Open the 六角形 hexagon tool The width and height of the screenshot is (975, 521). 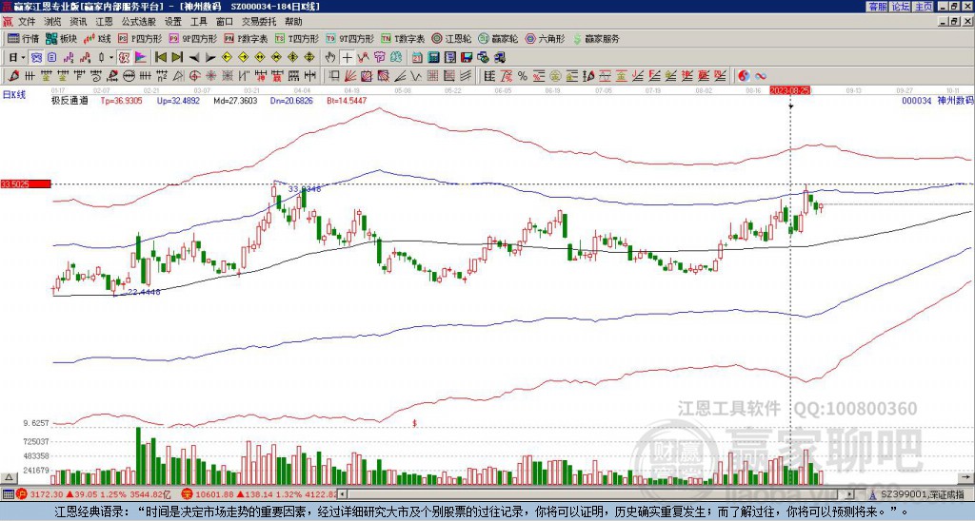545,38
